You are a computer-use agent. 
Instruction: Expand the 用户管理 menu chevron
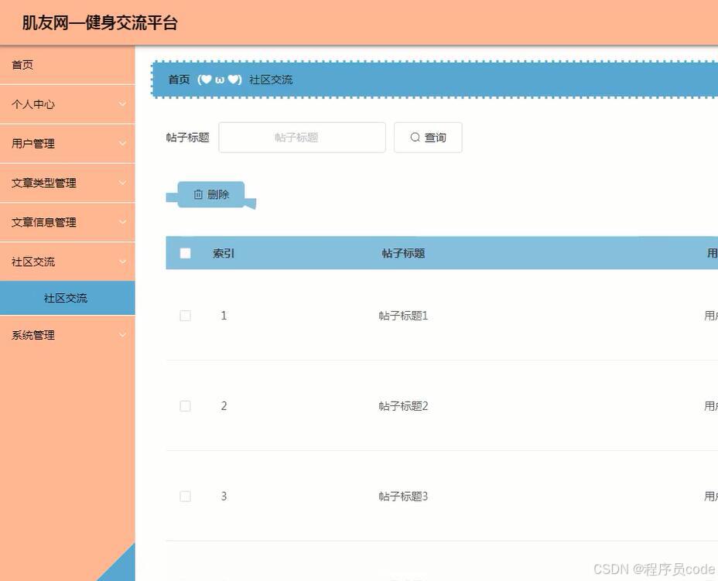(122, 144)
